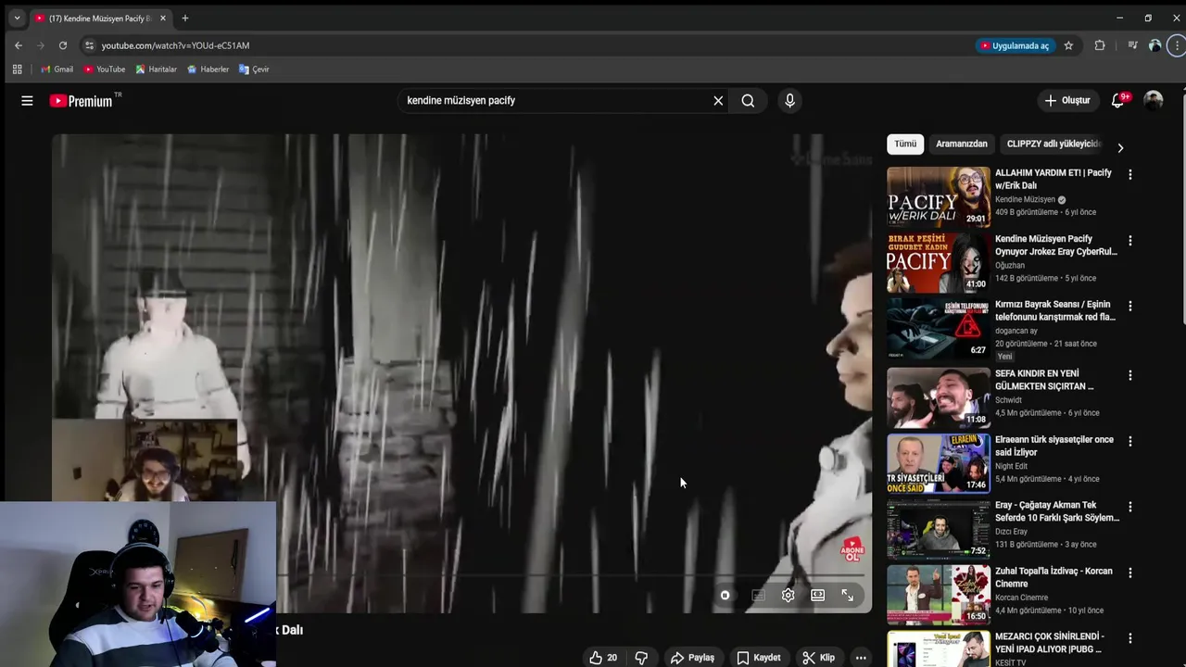
Task: Open new tab with plus button
Action: tap(184, 18)
